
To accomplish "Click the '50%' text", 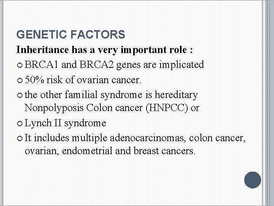I will 34,80.
